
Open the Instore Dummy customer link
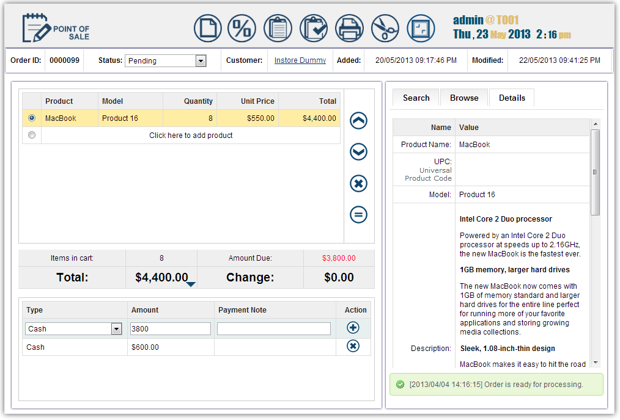point(300,60)
